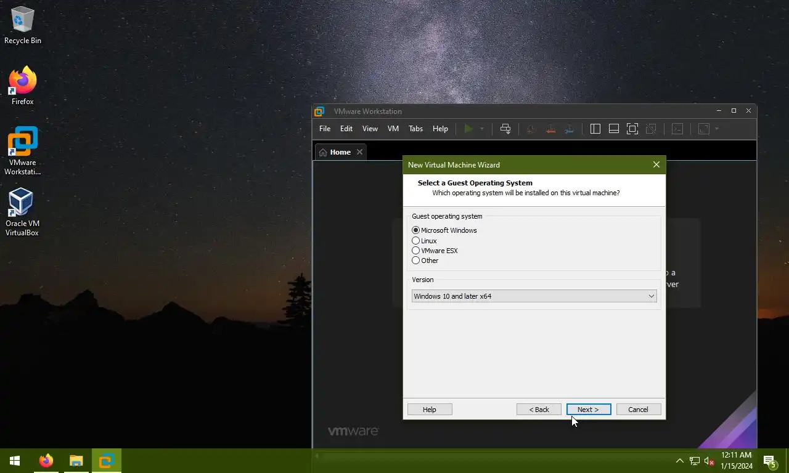The image size is (789, 473).
Task: Toggle the library sidebar view icon
Action: pos(595,129)
